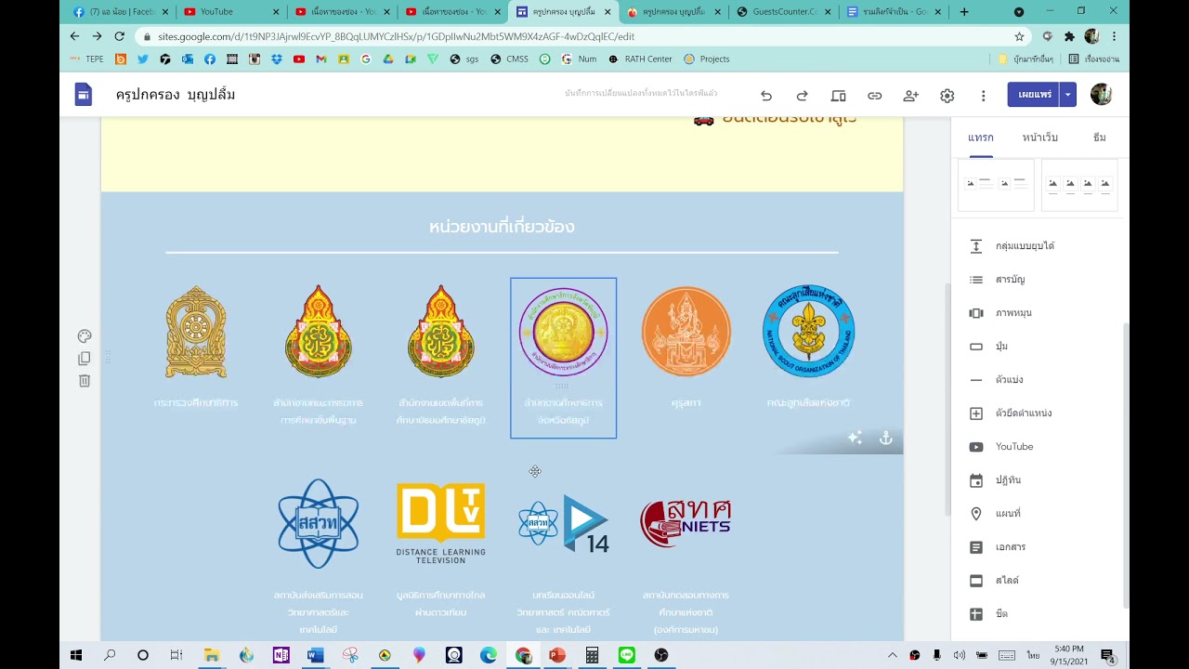Select the NIETS สทศ logo image
Image resolution: width=1189 pixels, height=669 pixels.
pyautogui.click(x=686, y=523)
